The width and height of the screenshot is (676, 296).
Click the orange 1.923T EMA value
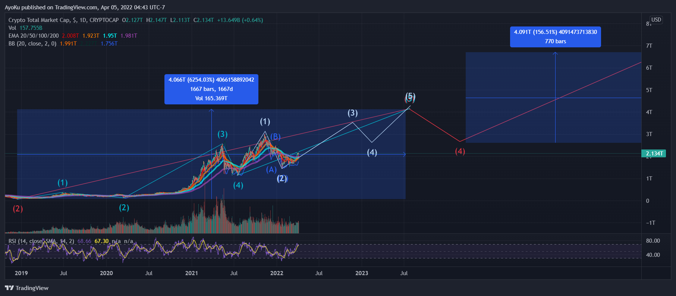[91, 36]
